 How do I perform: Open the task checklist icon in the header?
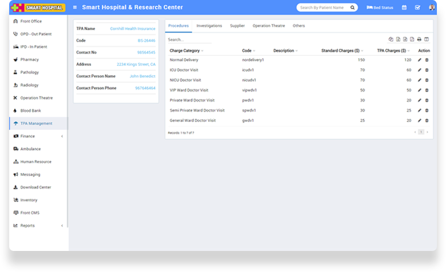click(418, 8)
